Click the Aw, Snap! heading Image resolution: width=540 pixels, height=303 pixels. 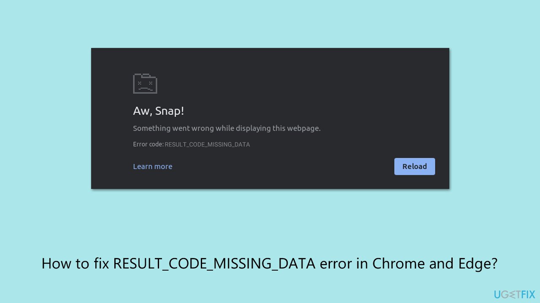pyautogui.click(x=159, y=111)
